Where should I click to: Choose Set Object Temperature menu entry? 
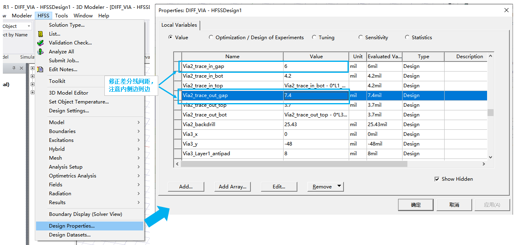pyautogui.click(x=89, y=102)
